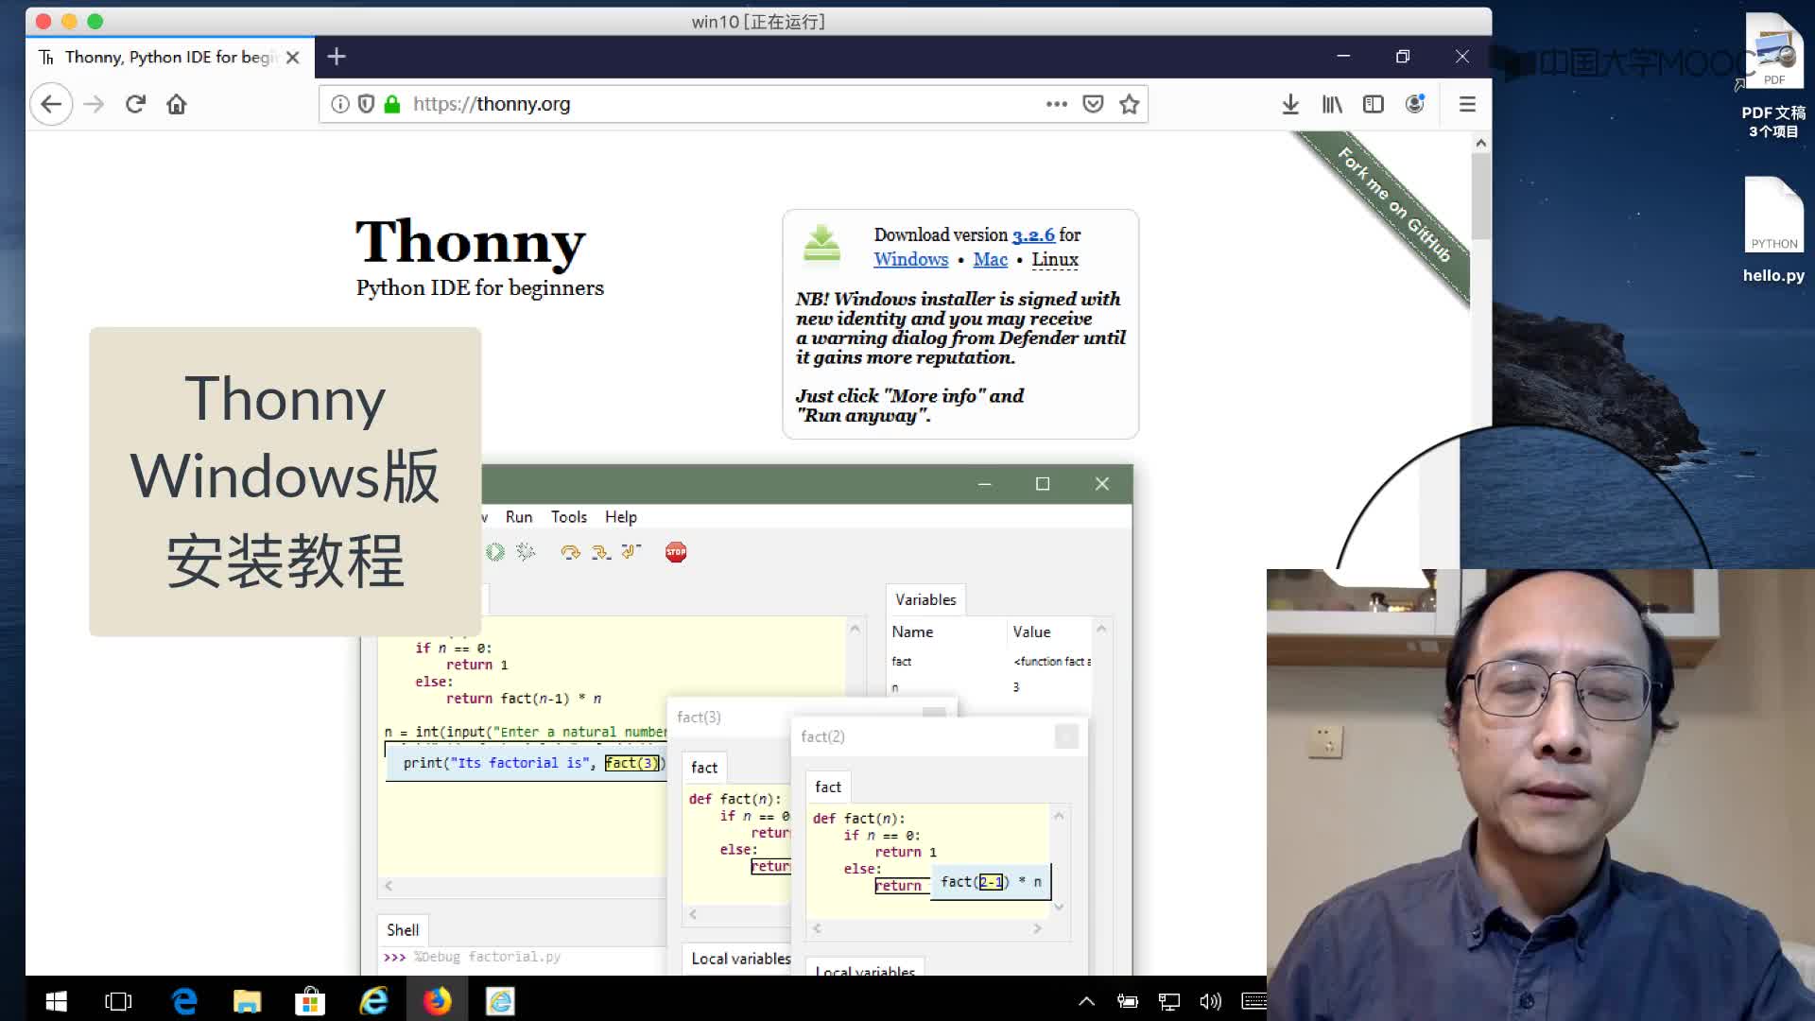
Task: Close the Thonny browser tab
Action: pos(293,58)
